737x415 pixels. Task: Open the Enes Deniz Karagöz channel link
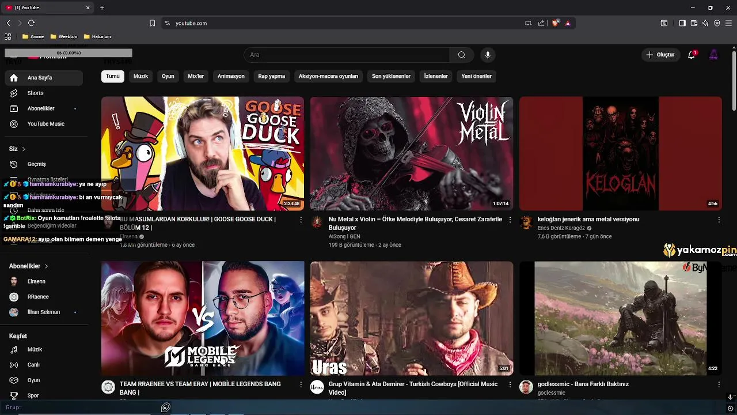(561, 228)
